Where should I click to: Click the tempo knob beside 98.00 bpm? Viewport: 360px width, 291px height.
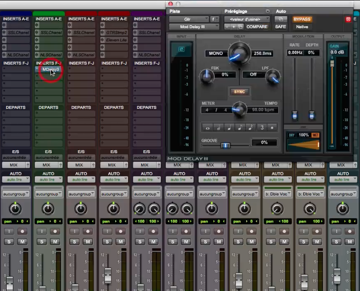tap(239, 109)
